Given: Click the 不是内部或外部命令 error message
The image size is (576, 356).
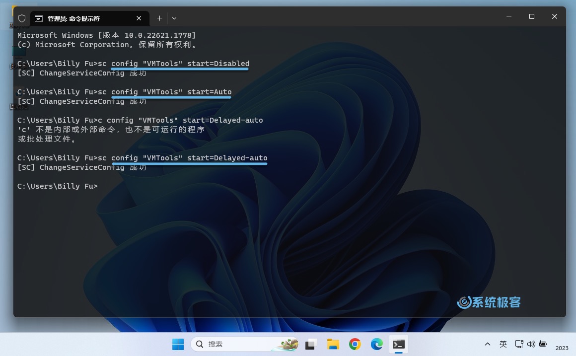Looking at the screenshot, I should click(x=111, y=130).
